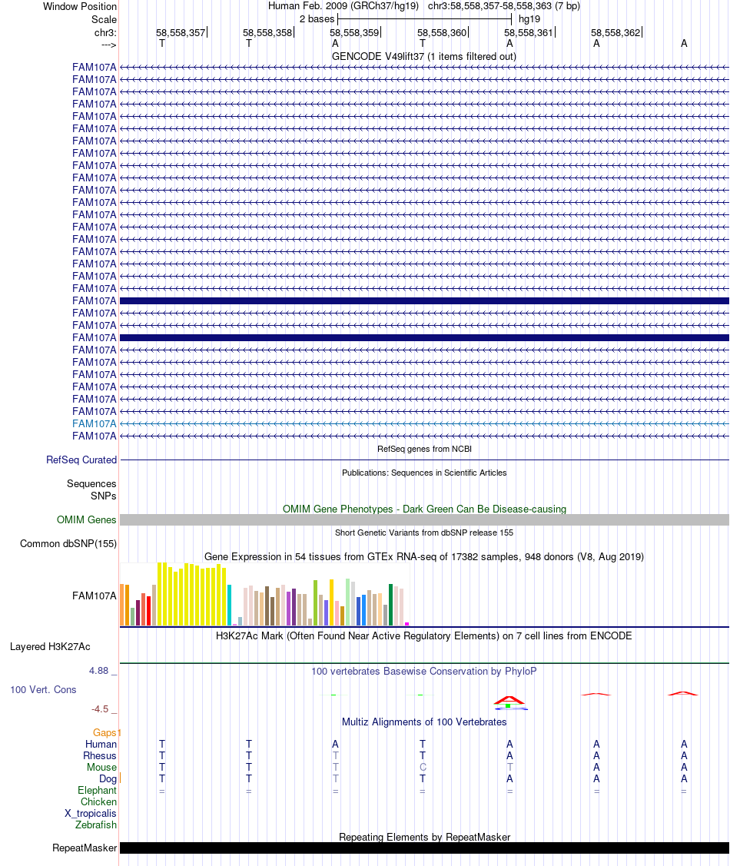
Task: Click the C base in the Mouse row
Action: point(423,767)
